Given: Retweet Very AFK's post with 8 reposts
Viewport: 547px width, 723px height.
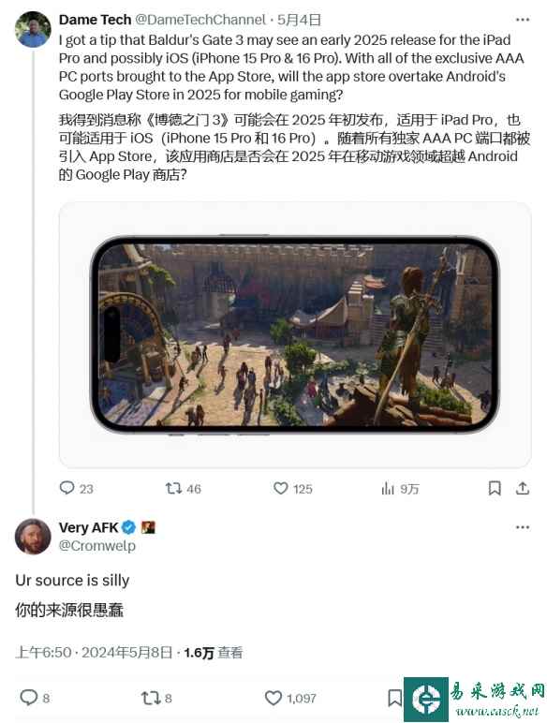Looking at the screenshot, I should [x=151, y=698].
